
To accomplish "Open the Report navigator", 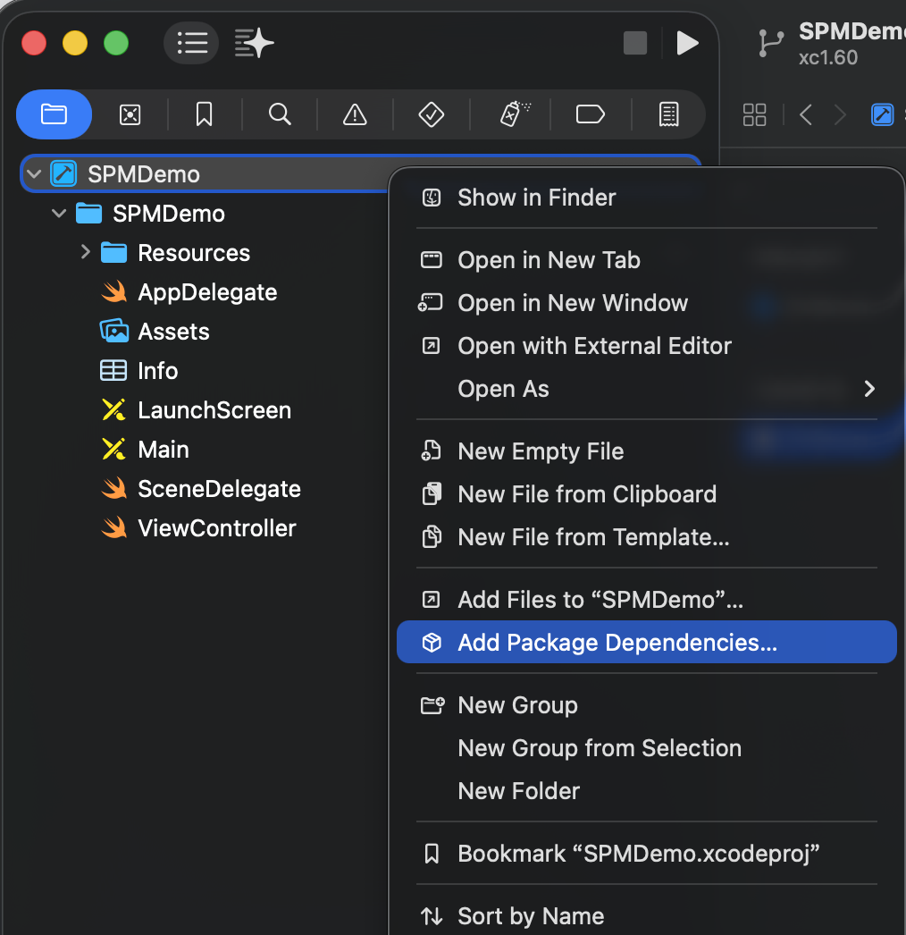I will [667, 114].
